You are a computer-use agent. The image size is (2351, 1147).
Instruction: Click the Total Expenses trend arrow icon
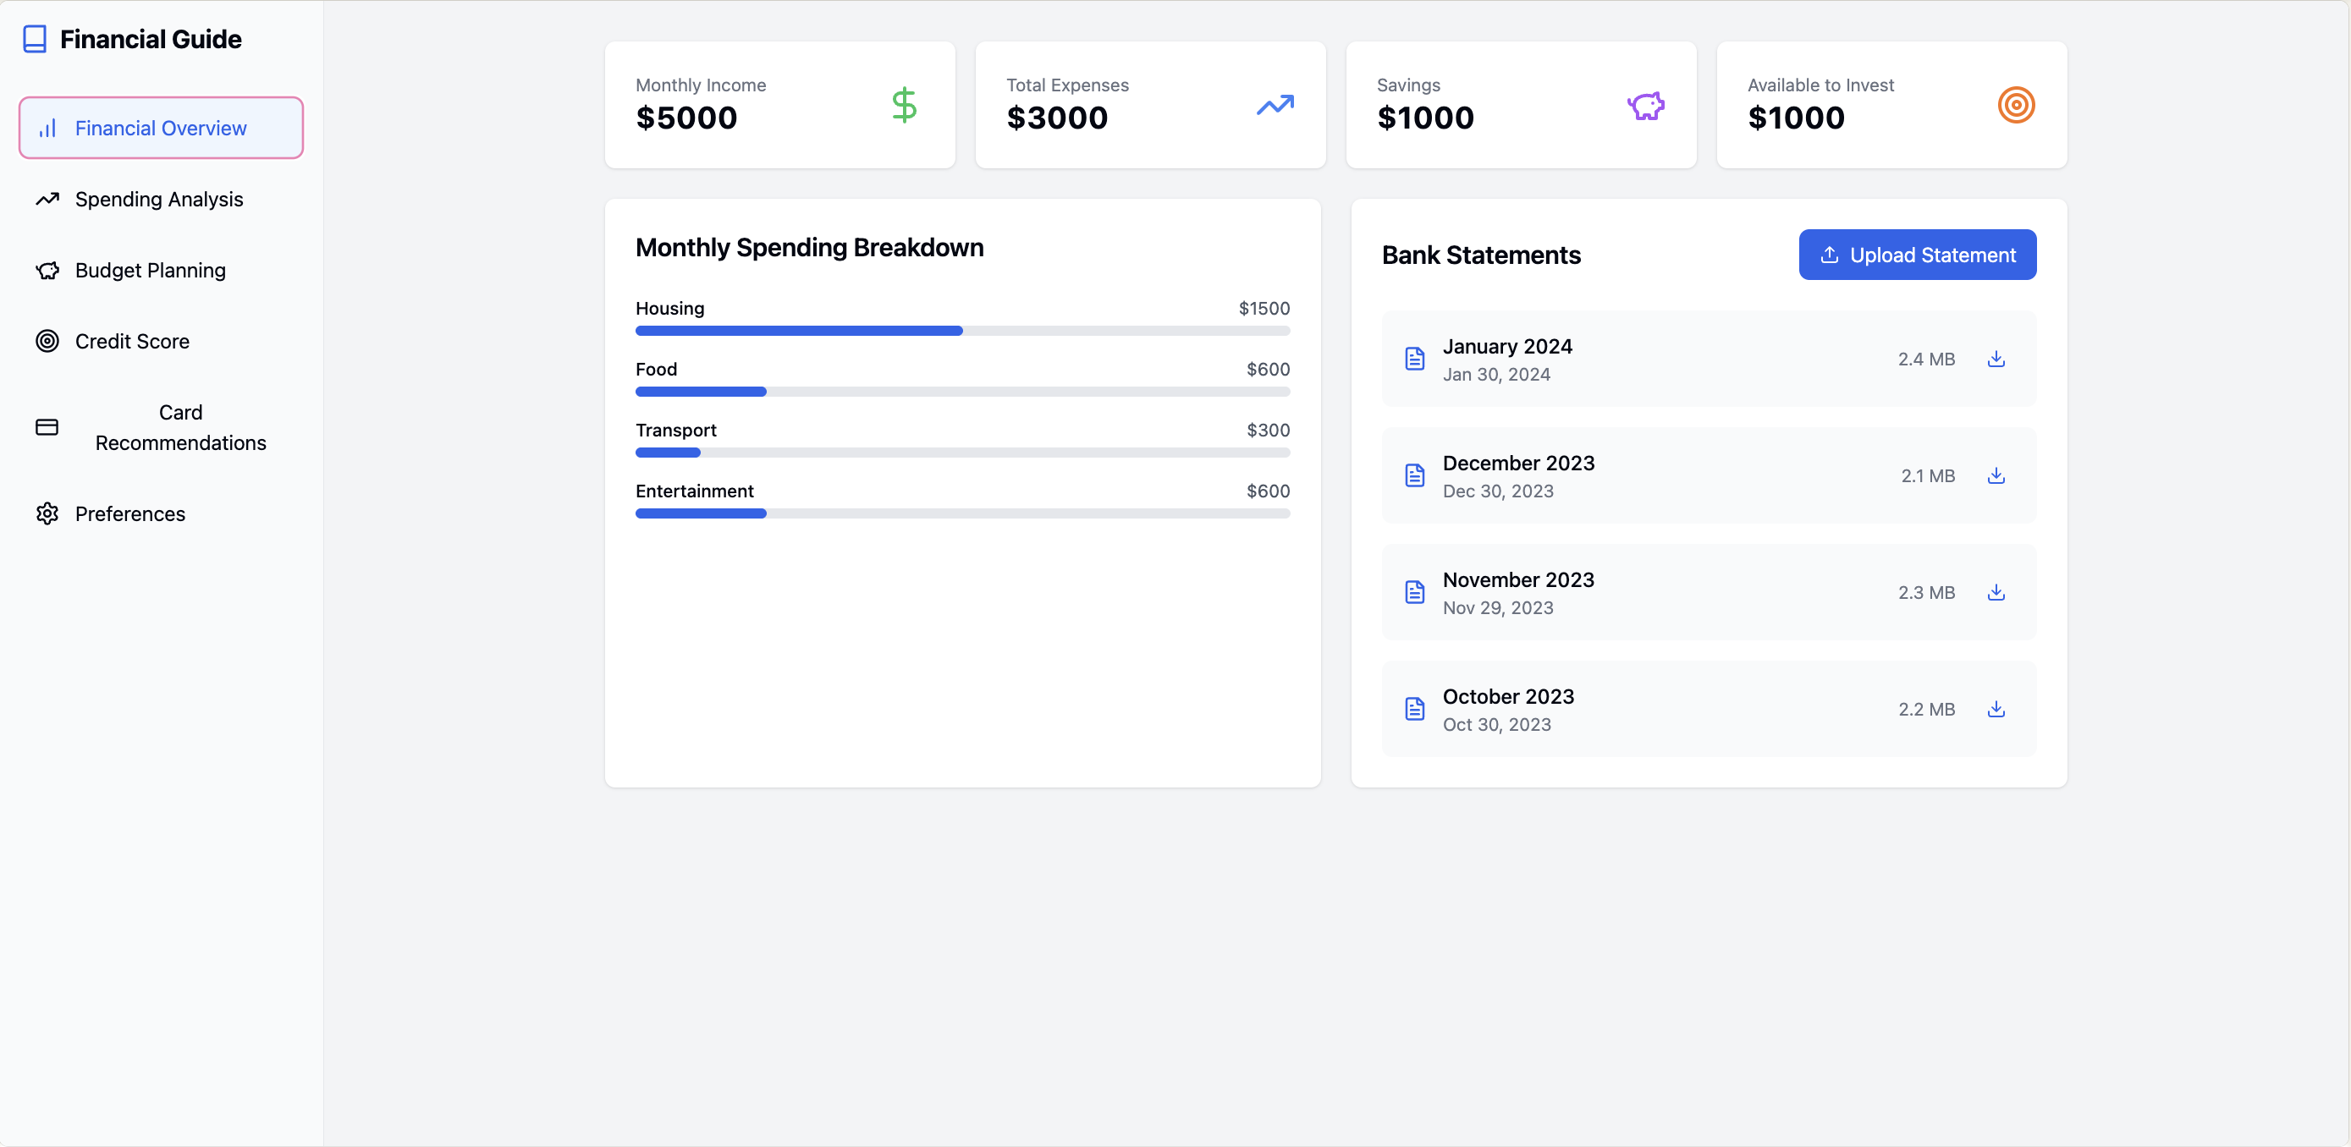1275,105
